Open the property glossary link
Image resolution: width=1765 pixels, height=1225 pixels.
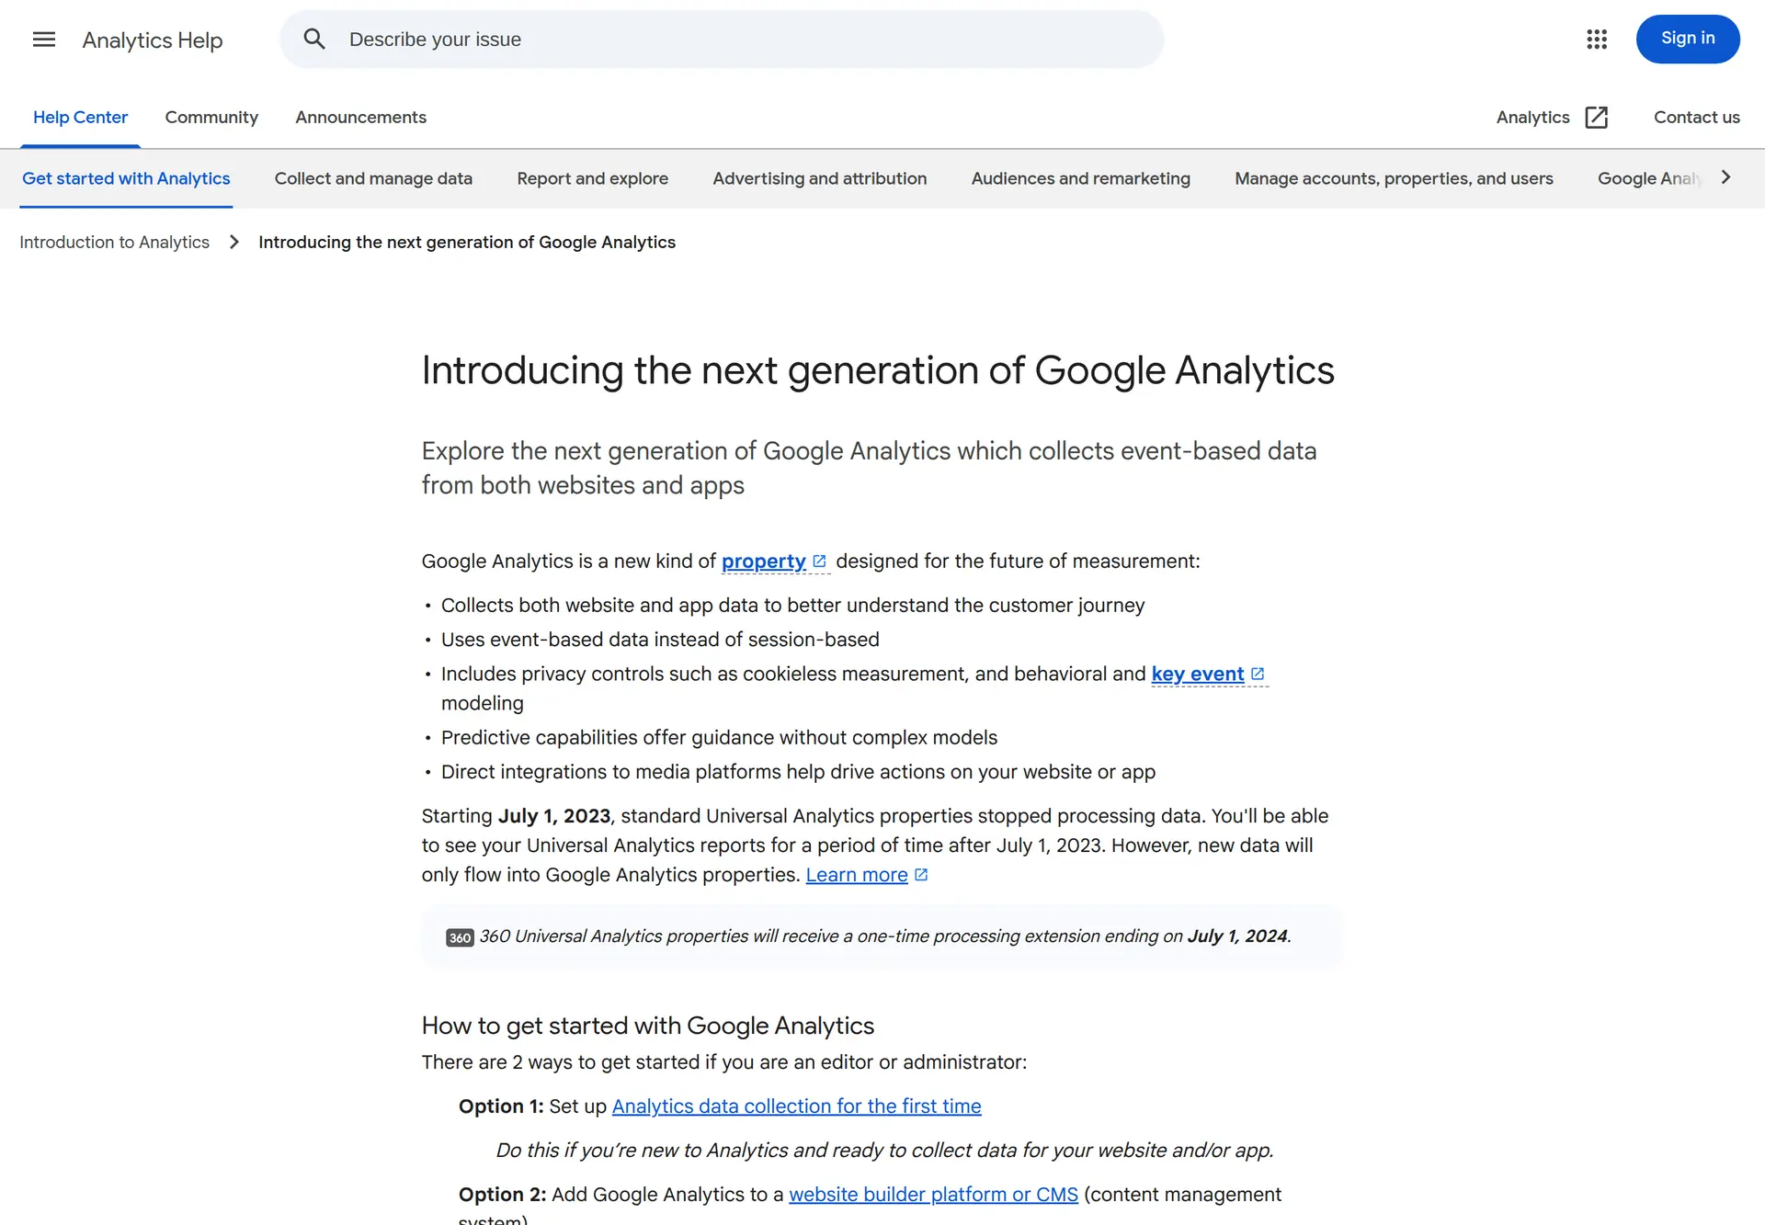763,561
